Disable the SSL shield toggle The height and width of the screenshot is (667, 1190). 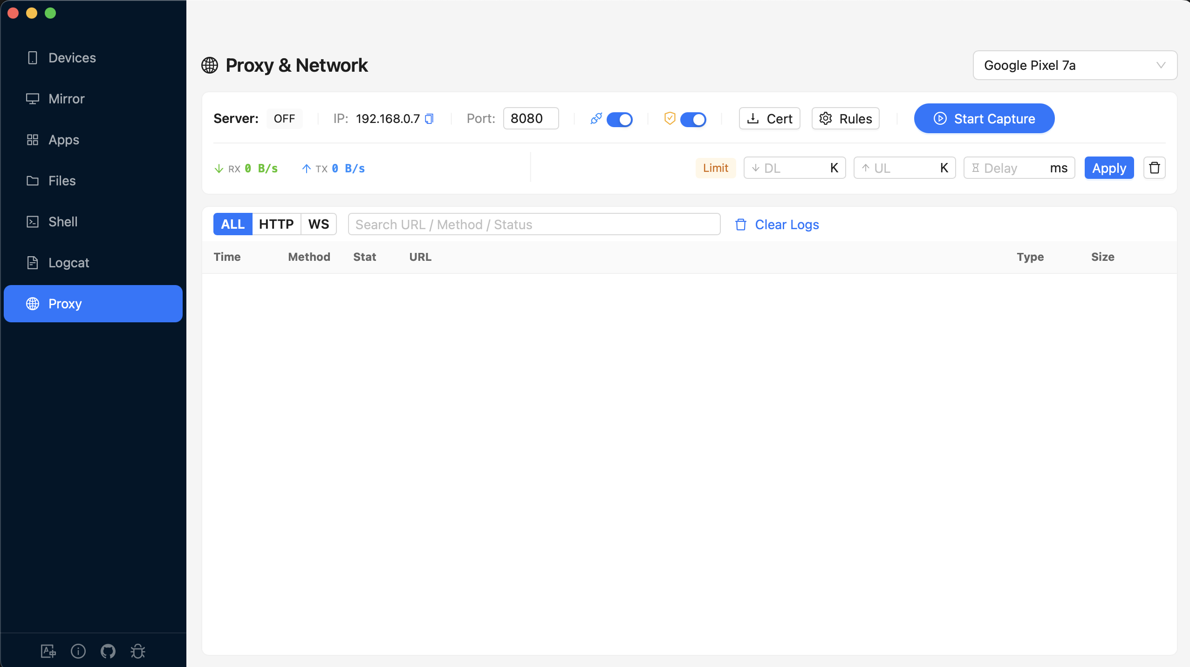693,119
